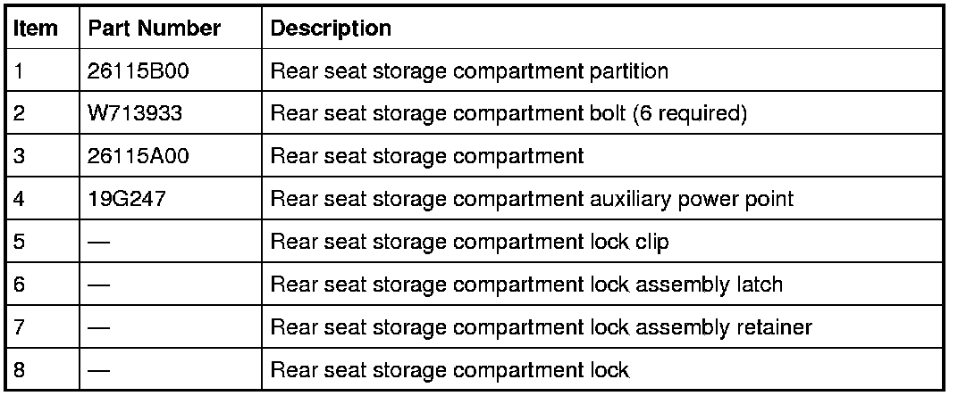Click the compartment partition description
This screenshot has height=396, width=958.
tap(469, 70)
